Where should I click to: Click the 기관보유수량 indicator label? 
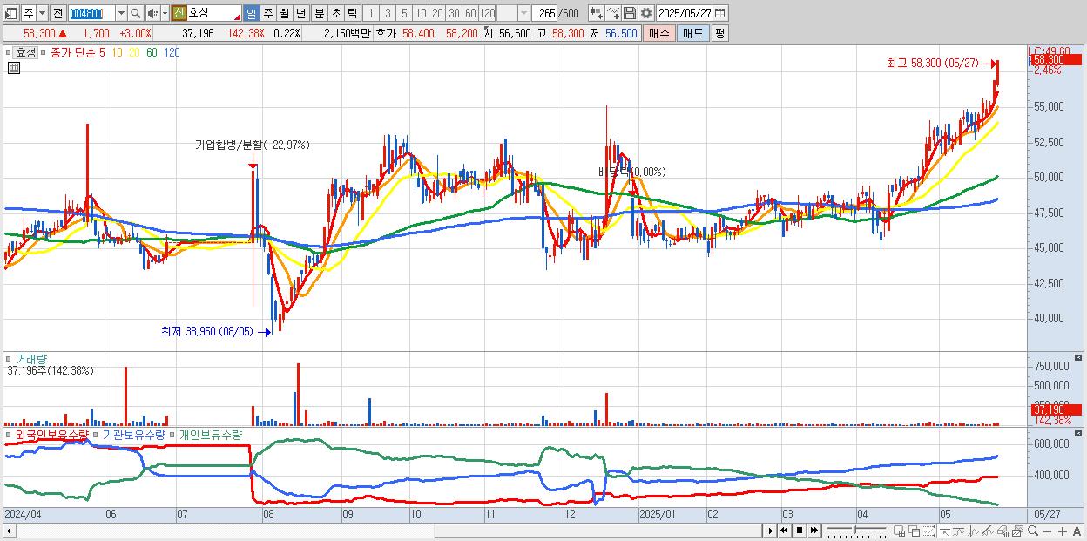(133, 434)
